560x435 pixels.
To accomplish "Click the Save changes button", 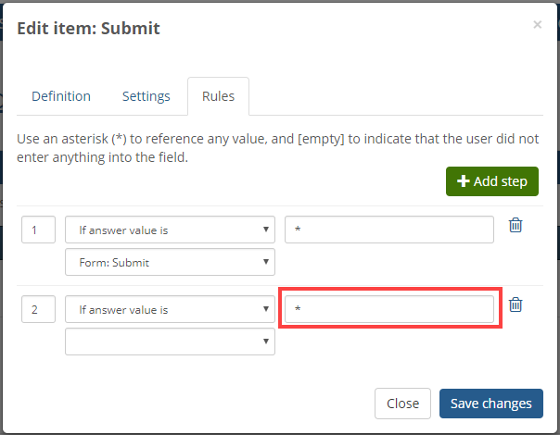I will point(491,404).
